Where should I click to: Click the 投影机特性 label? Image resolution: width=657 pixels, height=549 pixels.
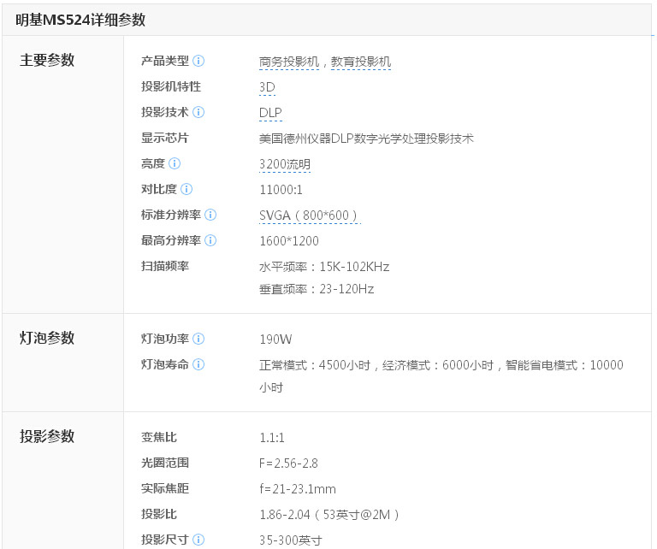171,86
